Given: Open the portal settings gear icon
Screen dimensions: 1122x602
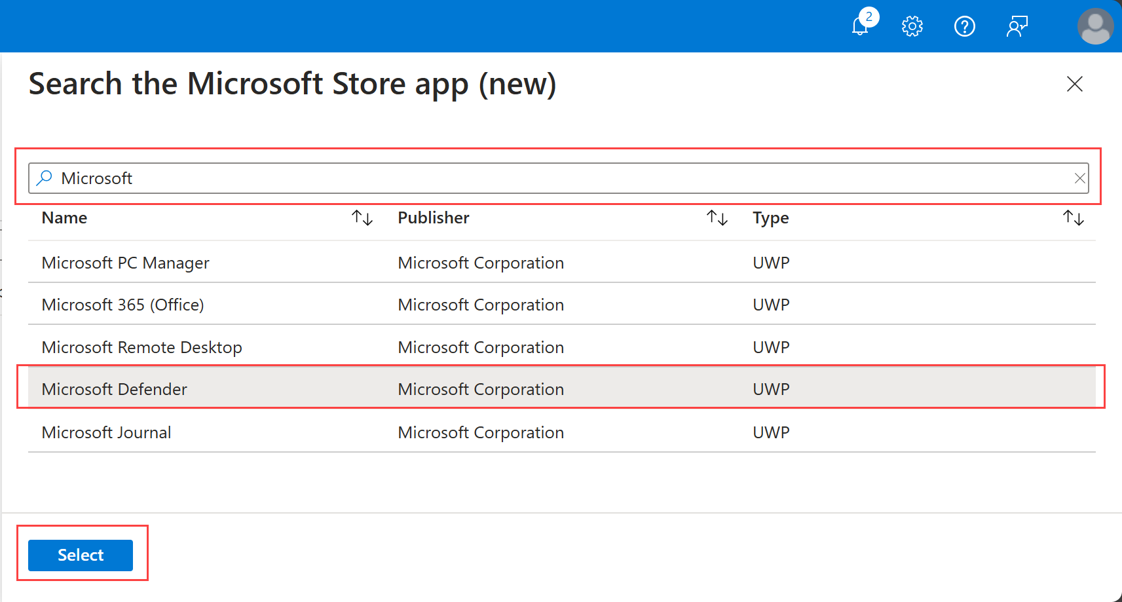Looking at the screenshot, I should point(912,26).
